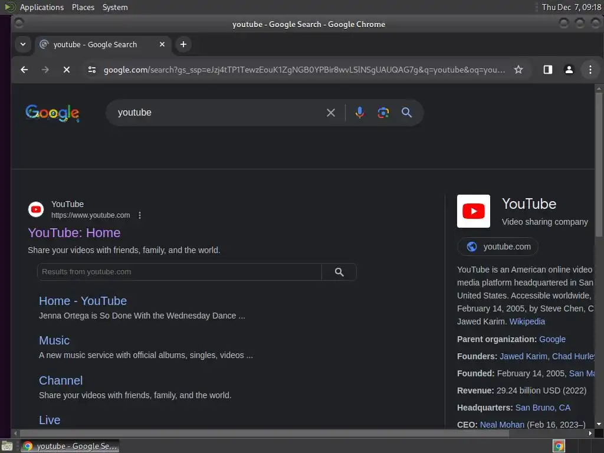Click the forward navigation arrow

(45, 70)
